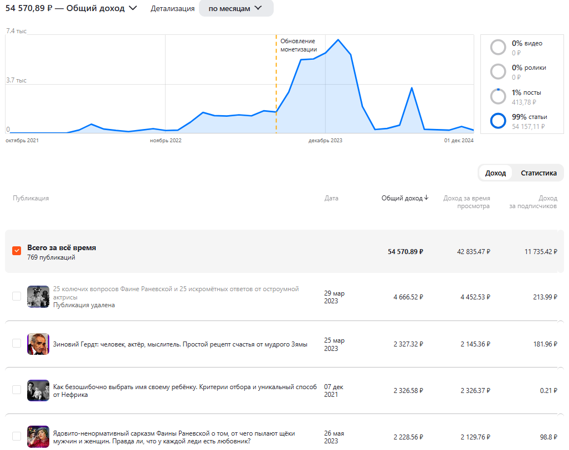Viewport: 569px width, 450px height.
Task: Click the 2 129.76 ₽ view income cell
Action: 475,437
